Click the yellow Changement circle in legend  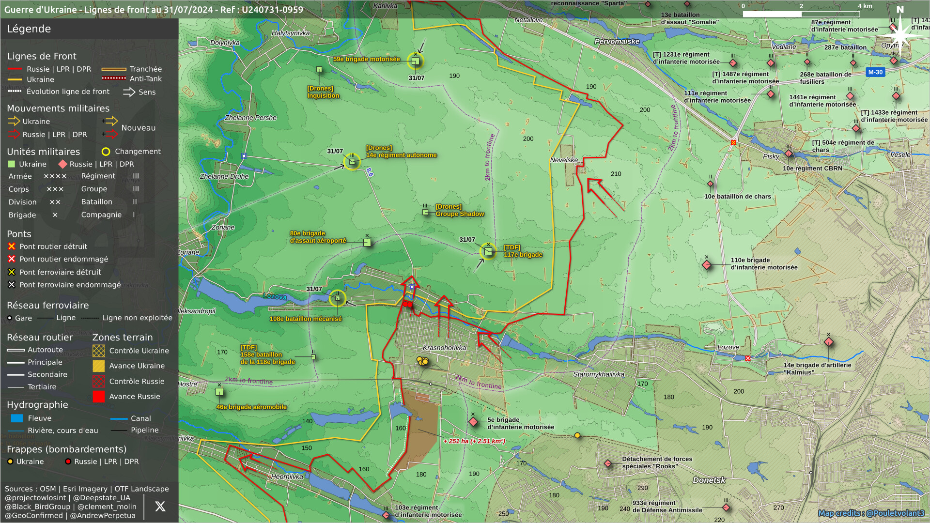pos(106,152)
